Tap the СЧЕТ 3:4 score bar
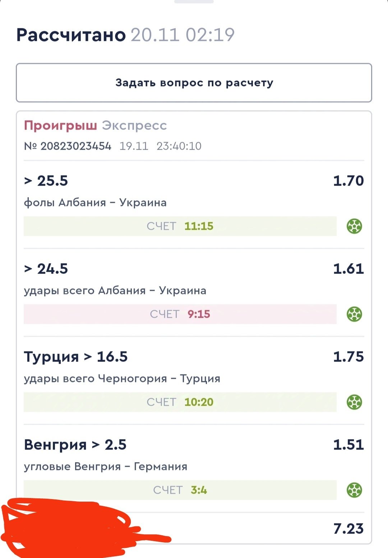 coord(180,490)
